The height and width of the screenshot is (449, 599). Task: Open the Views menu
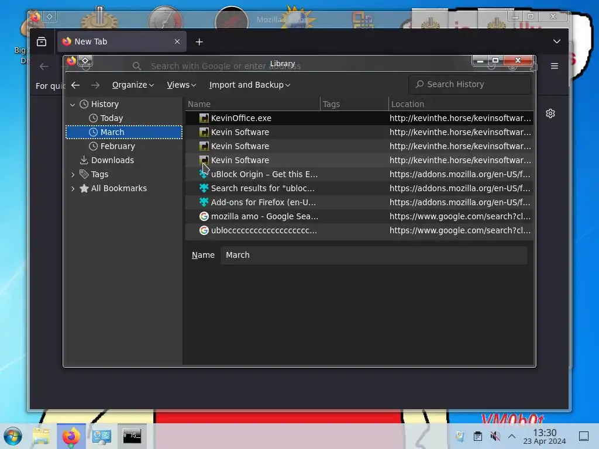(181, 85)
